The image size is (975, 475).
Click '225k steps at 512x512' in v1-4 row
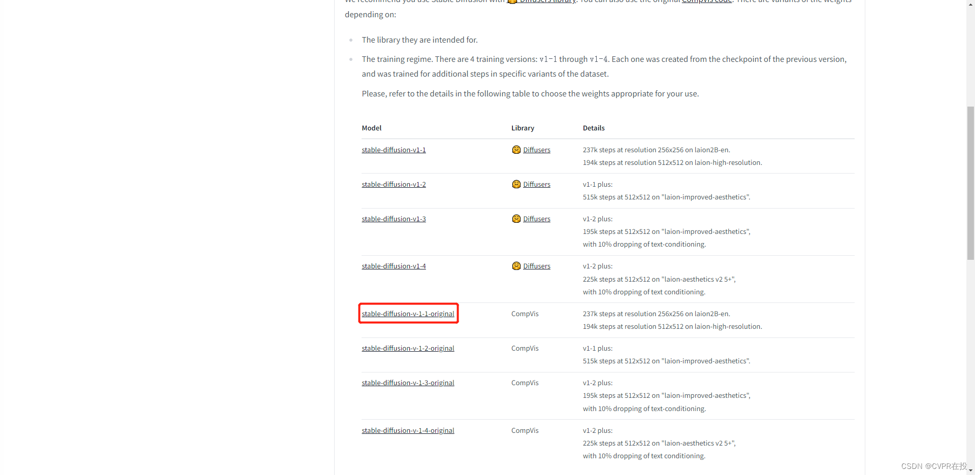point(659,279)
